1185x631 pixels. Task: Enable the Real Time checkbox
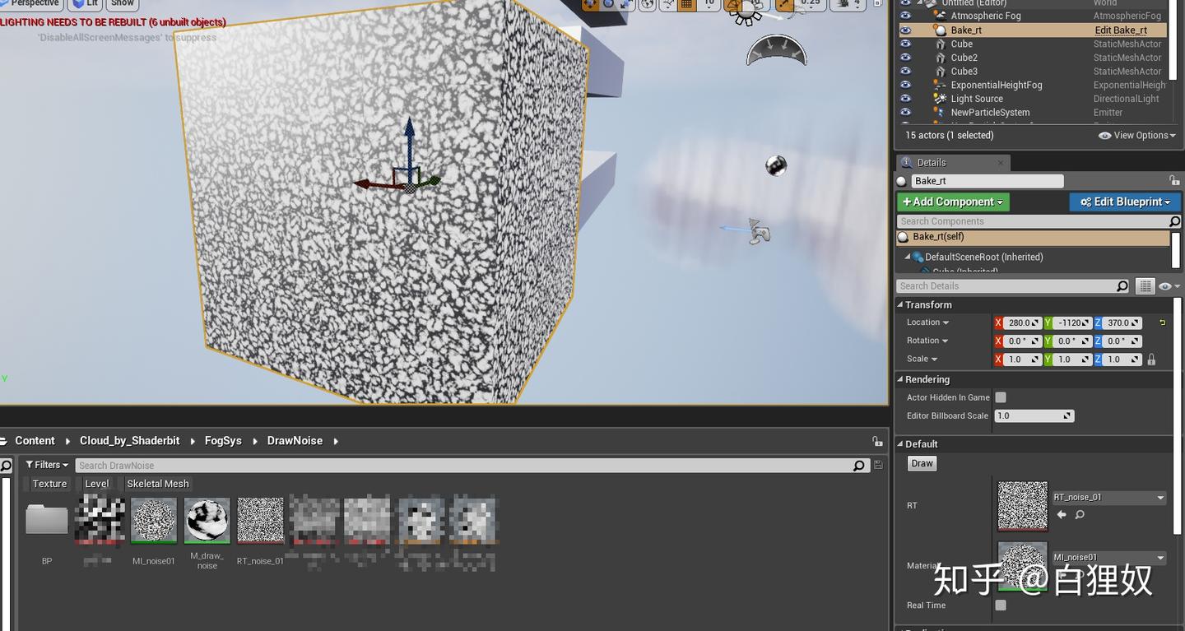1000,605
